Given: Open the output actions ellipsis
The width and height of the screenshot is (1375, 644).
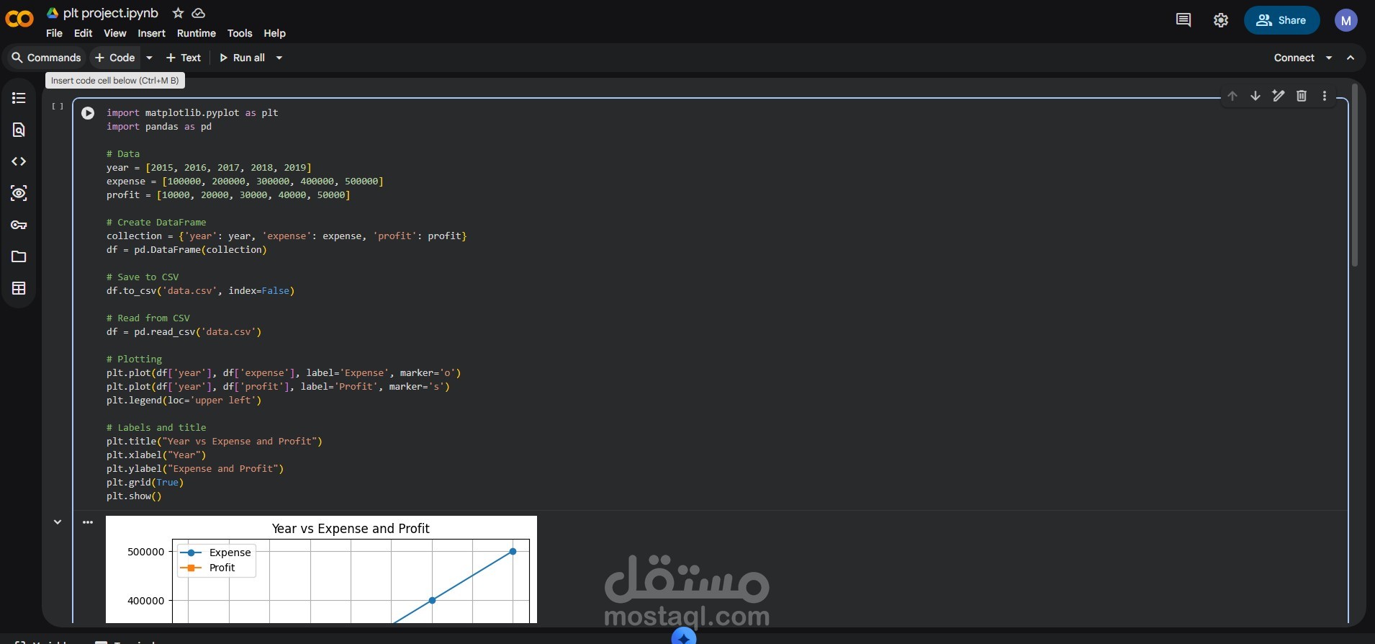Looking at the screenshot, I should (x=88, y=522).
